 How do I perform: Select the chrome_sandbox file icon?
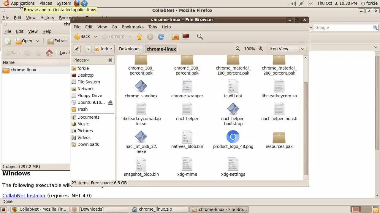point(141,86)
